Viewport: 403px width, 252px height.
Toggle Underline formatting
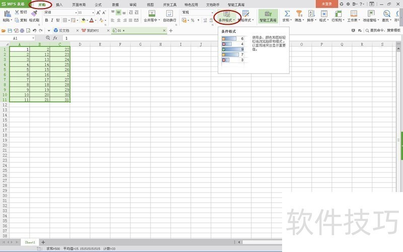click(x=58, y=20)
